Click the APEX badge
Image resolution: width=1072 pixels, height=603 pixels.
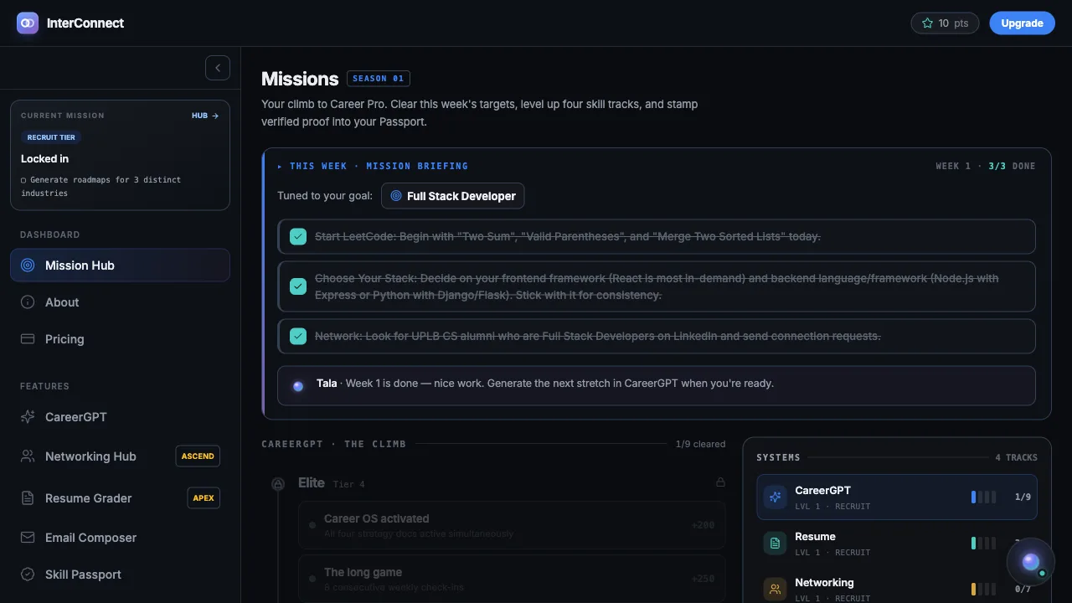pyautogui.click(x=204, y=498)
